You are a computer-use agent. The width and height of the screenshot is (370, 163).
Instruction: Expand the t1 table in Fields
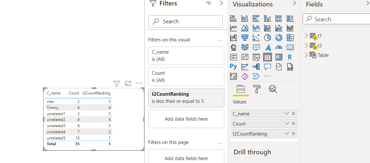point(306,36)
